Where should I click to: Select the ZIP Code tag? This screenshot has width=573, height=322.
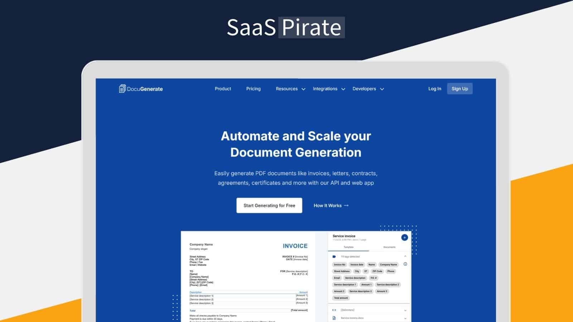point(377,271)
